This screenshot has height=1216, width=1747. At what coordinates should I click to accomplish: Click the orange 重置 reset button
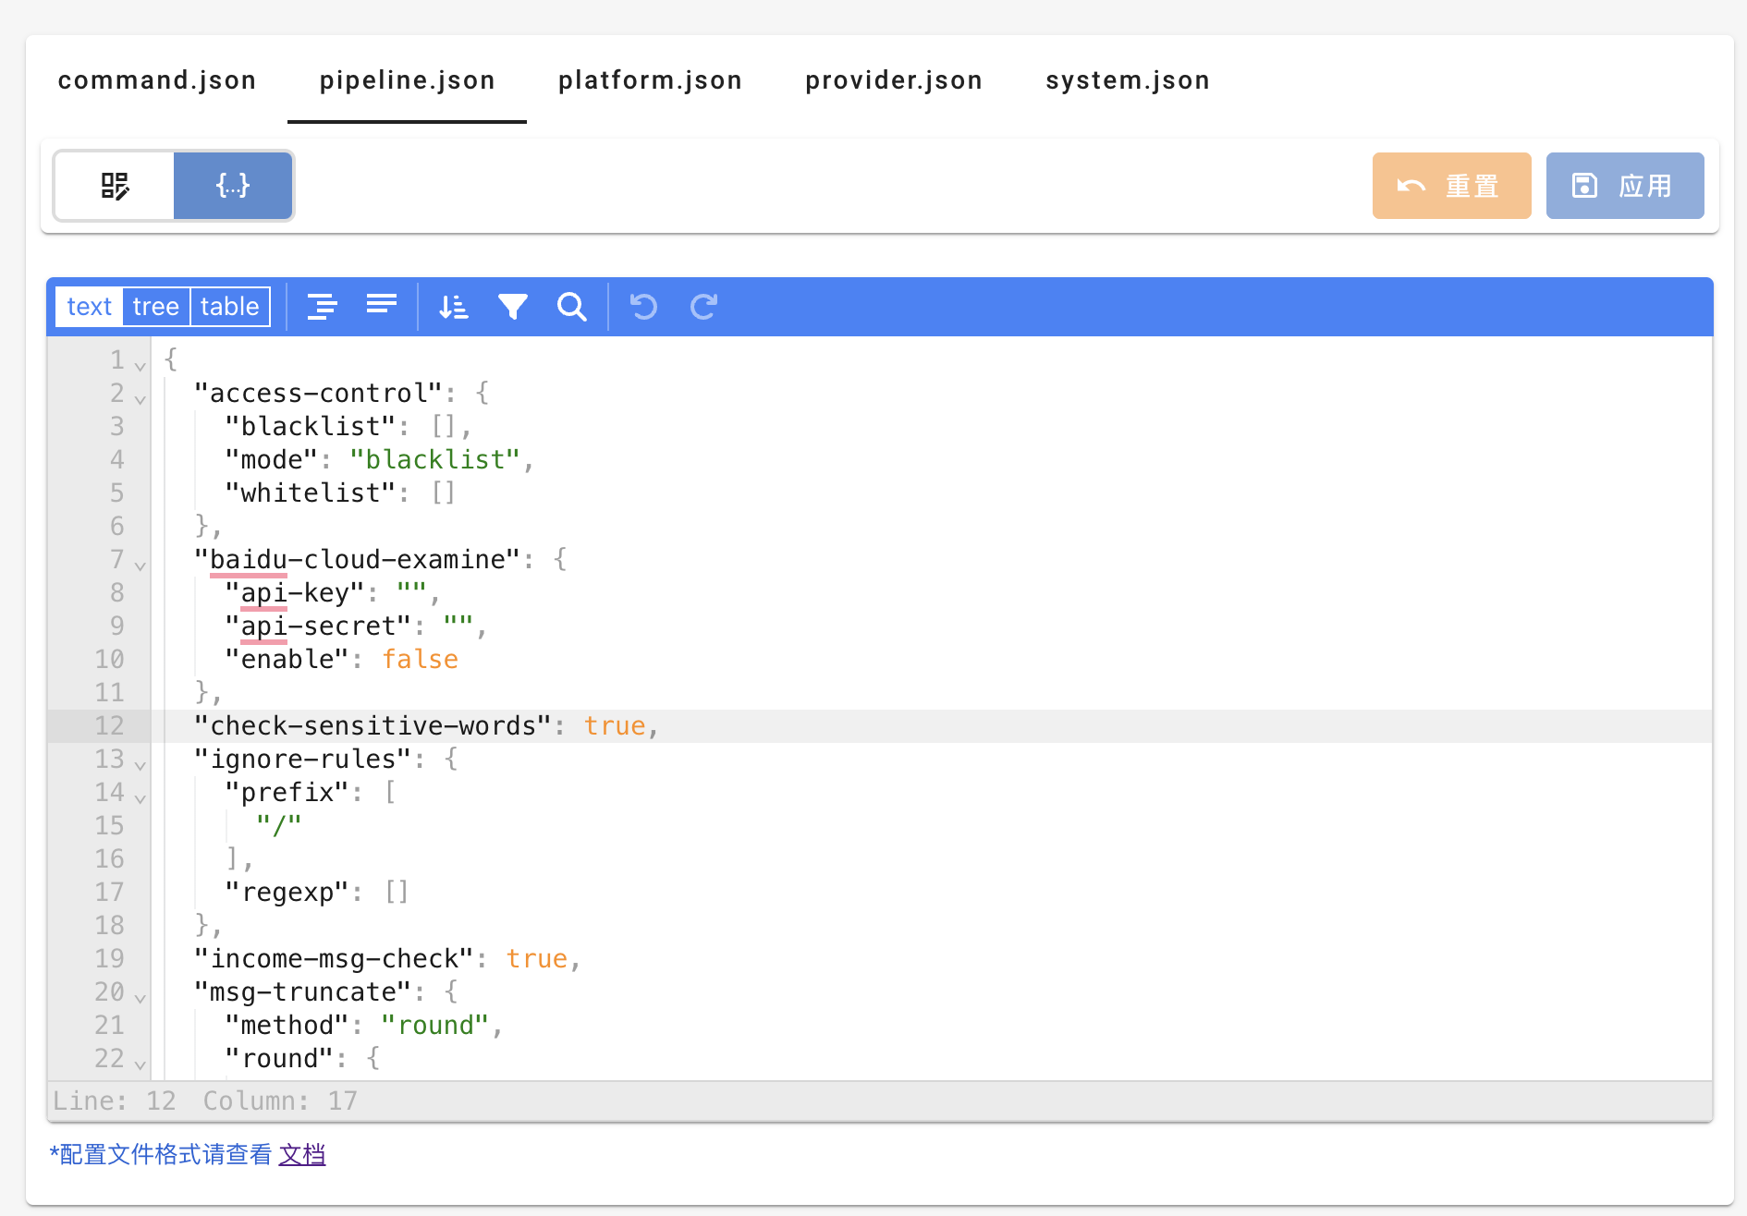pos(1451,186)
